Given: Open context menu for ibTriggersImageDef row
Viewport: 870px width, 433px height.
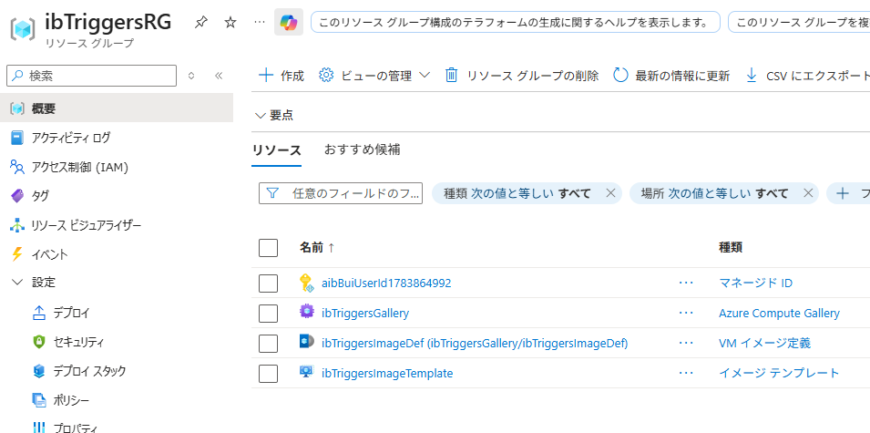Looking at the screenshot, I should pyautogui.click(x=686, y=343).
